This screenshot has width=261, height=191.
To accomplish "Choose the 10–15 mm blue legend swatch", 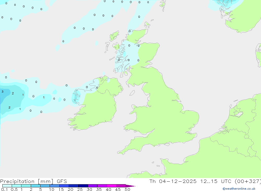I will [55, 186].
